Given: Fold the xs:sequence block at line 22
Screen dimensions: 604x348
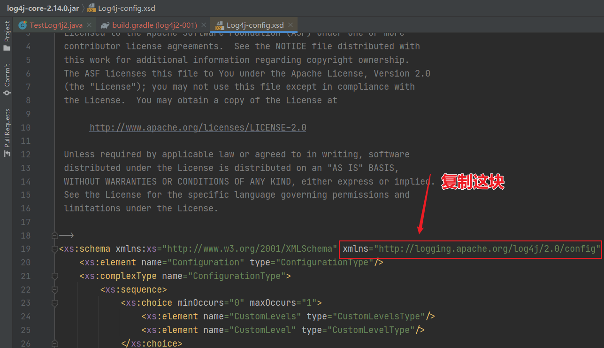Looking at the screenshot, I should point(55,290).
